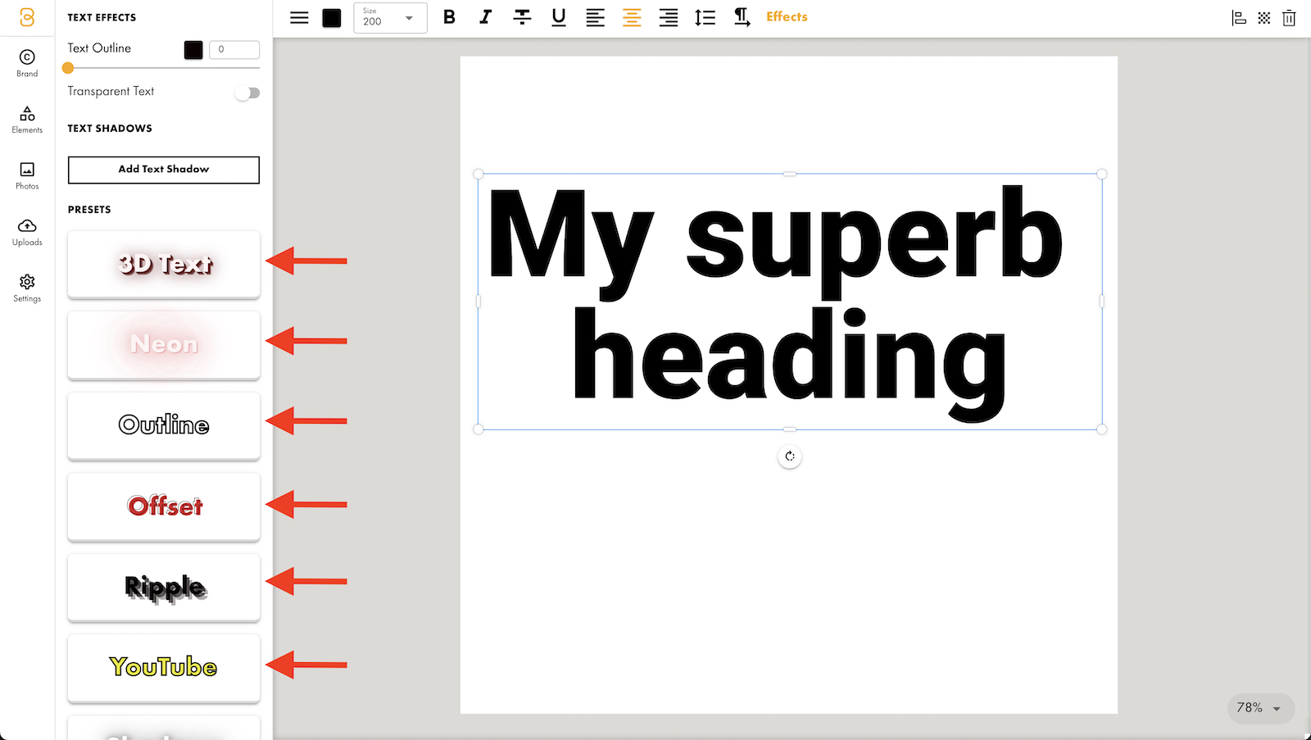The height and width of the screenshot is (740, 1311).
Task: Underline the selected heading
Action: (x=559, y=17)
